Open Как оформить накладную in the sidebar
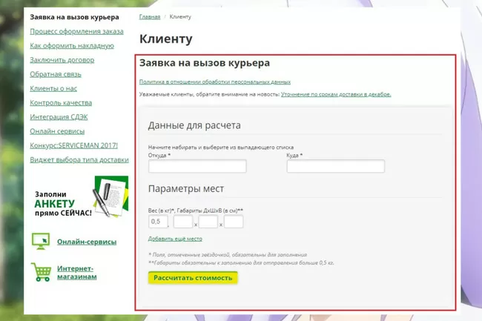The height and width of the screenshot is (321, 482). (71, 45)
